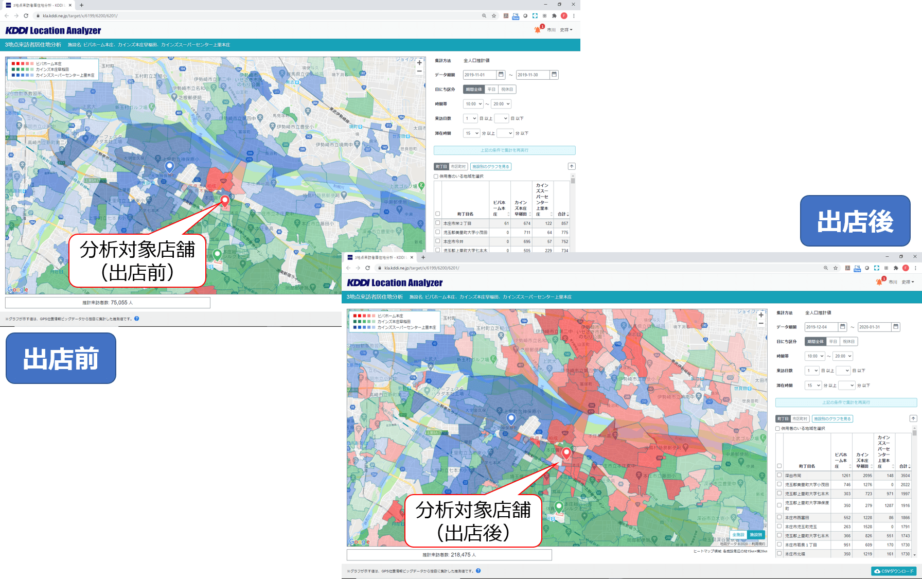922x579 pixels.
Task: Open 20:00 end time dropdown, lower window
Action: 843,356
